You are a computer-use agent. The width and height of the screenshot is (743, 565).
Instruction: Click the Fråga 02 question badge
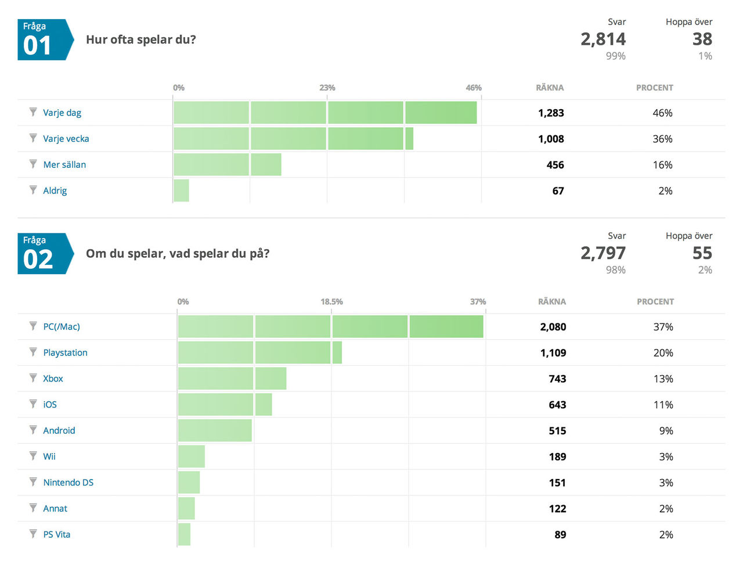[x=44, y=254]
